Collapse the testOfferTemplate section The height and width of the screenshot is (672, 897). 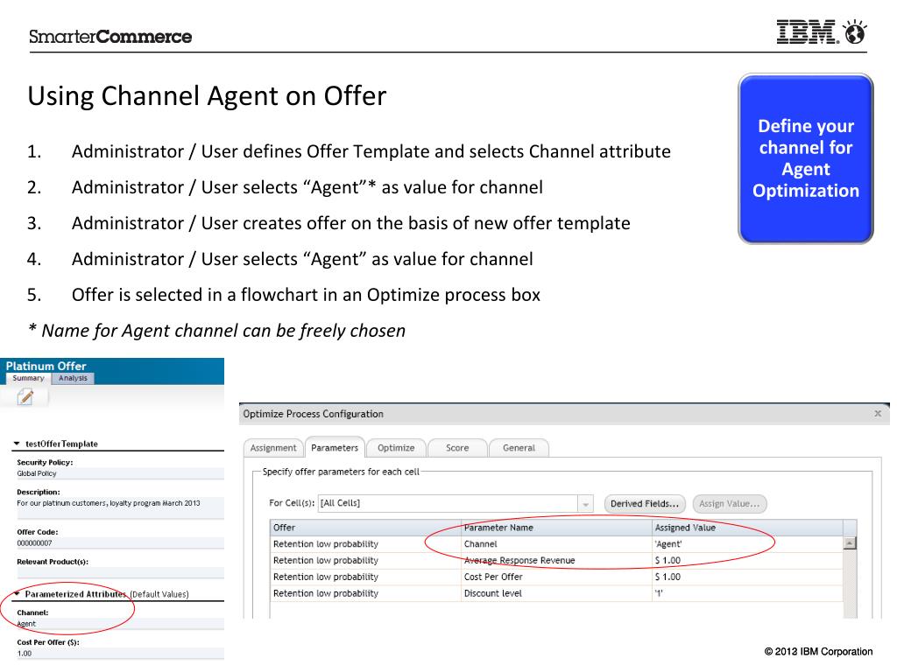coord(17,444)
